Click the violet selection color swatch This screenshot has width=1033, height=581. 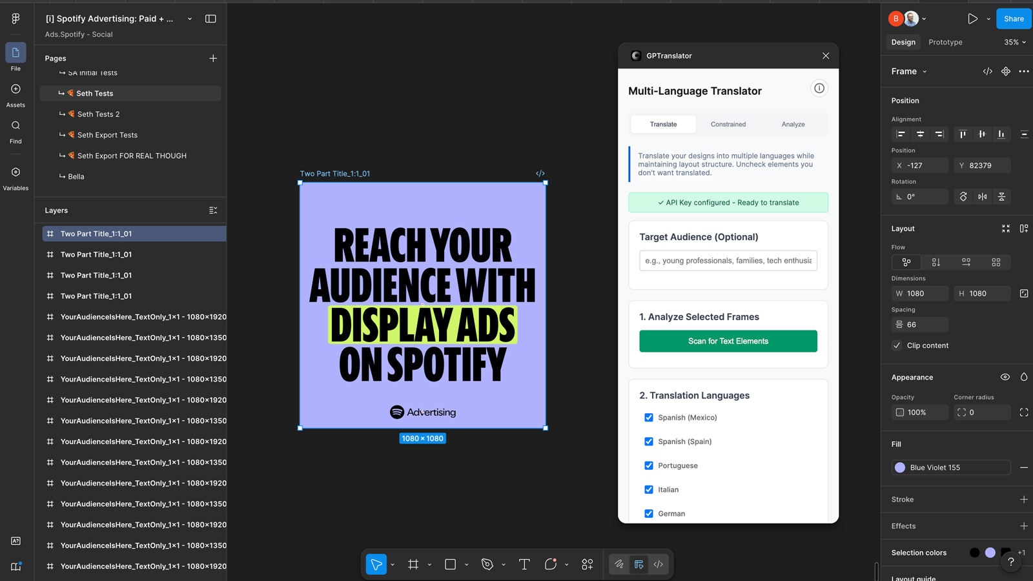(x=990, y=553)
